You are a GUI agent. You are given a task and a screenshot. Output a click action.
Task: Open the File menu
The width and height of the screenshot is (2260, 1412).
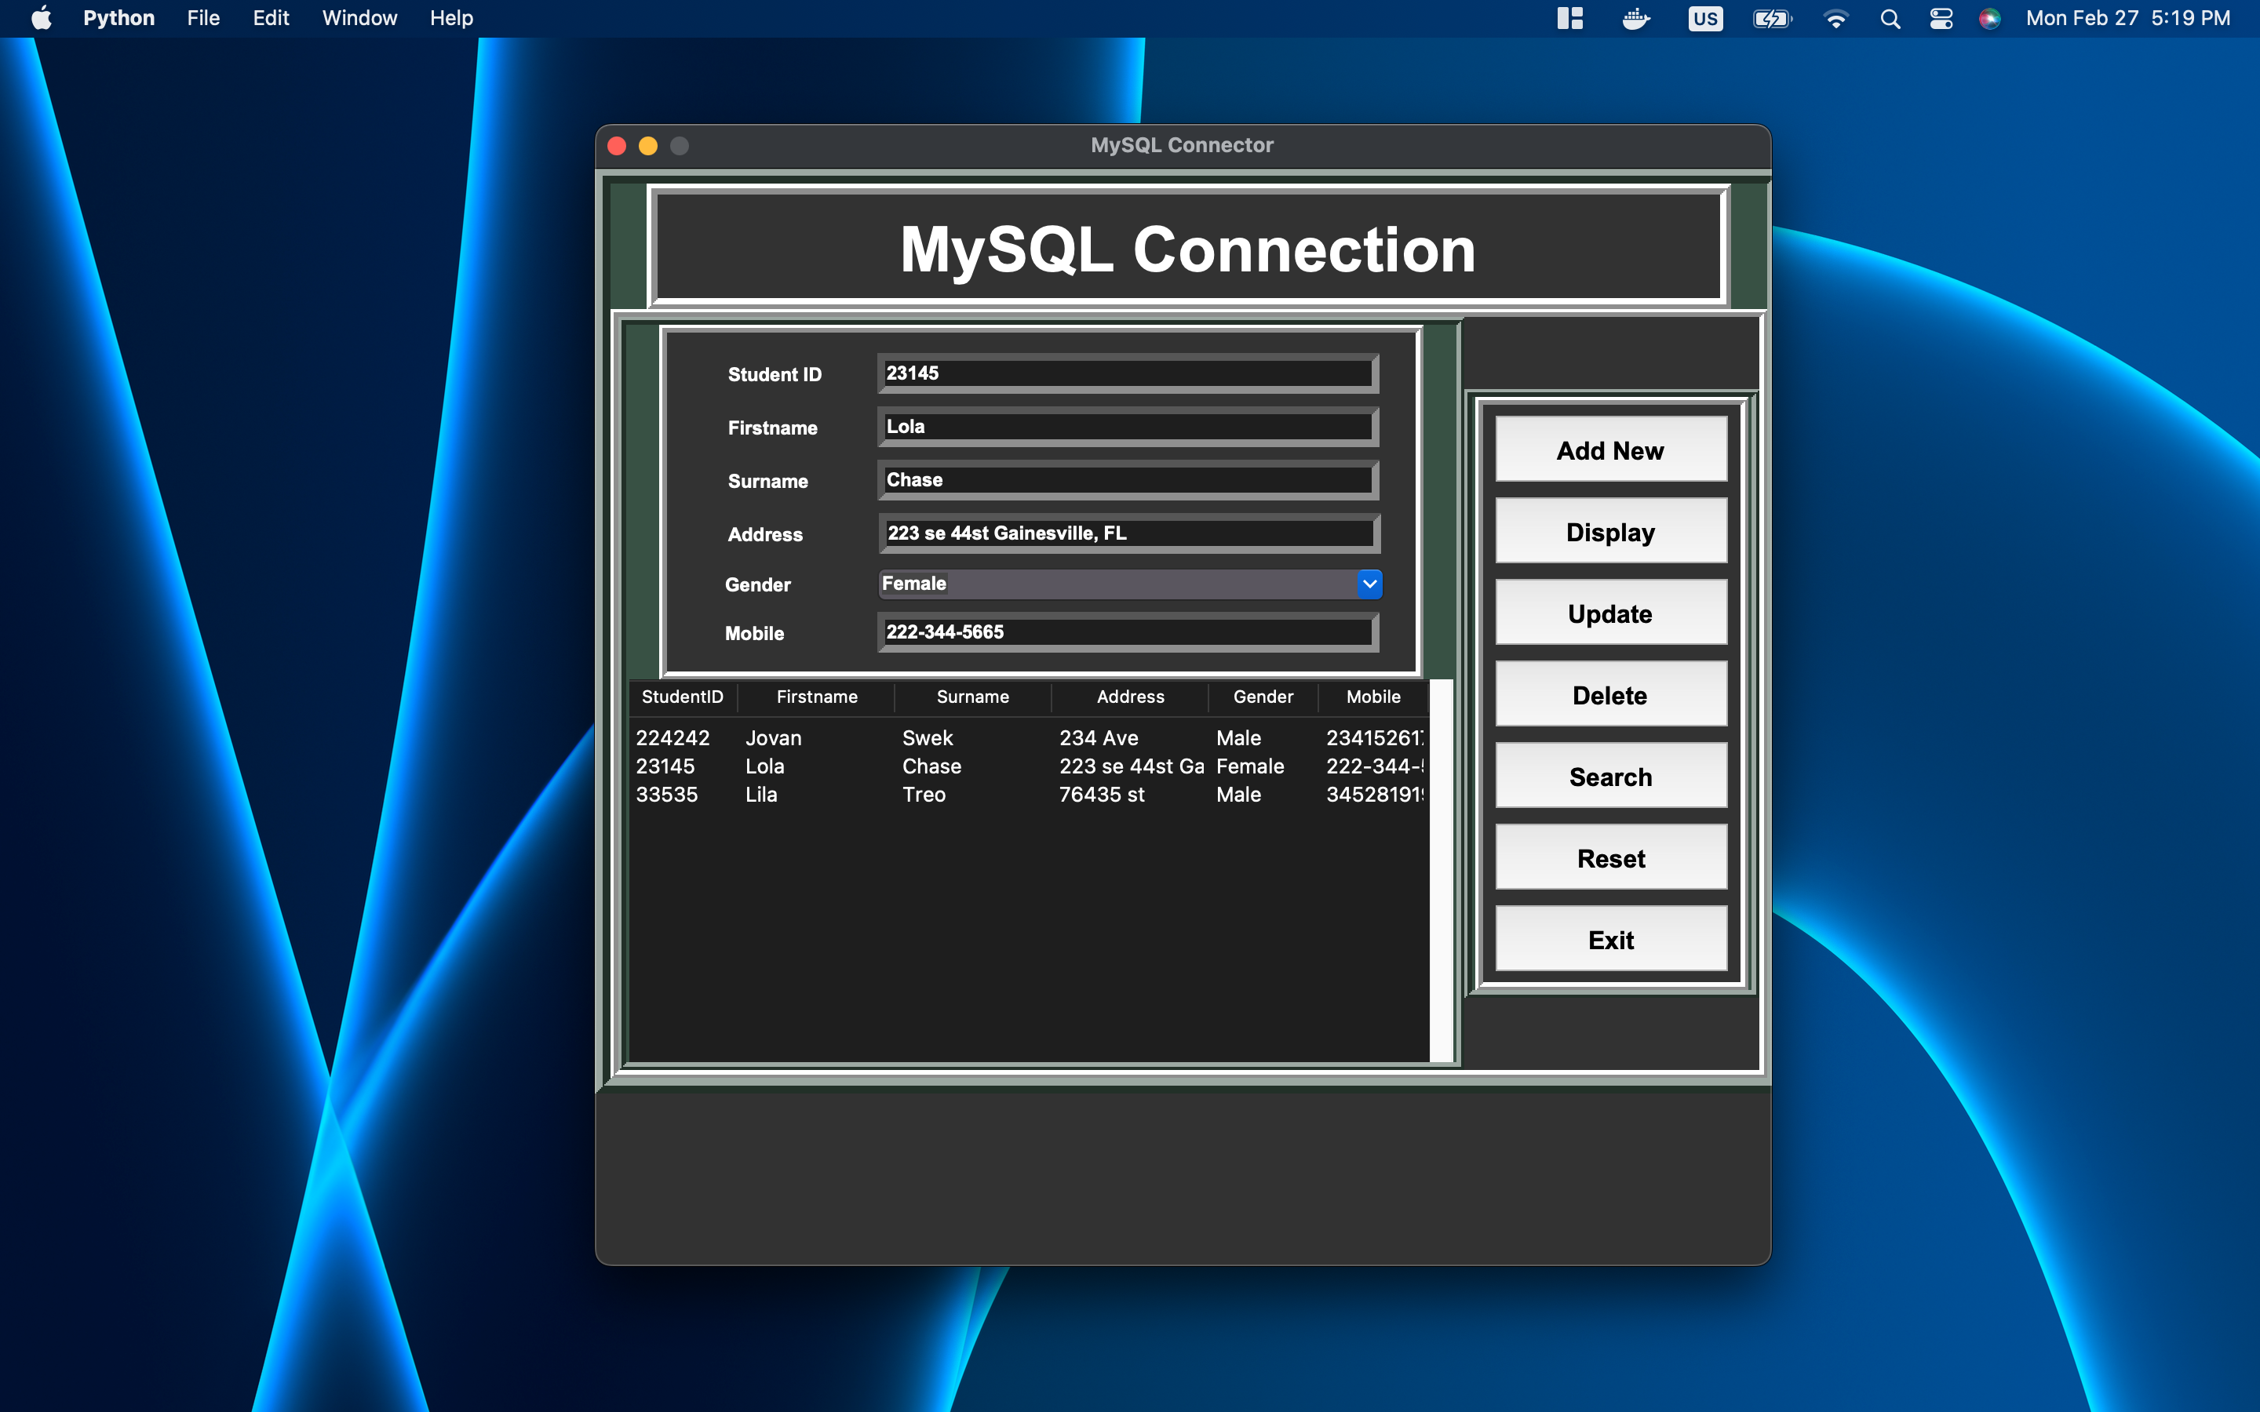tap(202, 18)
